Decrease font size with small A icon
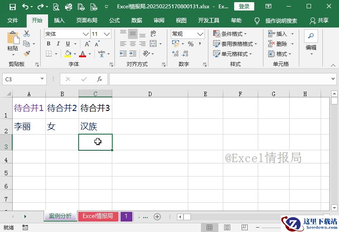Image resolution: width=339 pixels, height=232 pixels. [97, 44]
